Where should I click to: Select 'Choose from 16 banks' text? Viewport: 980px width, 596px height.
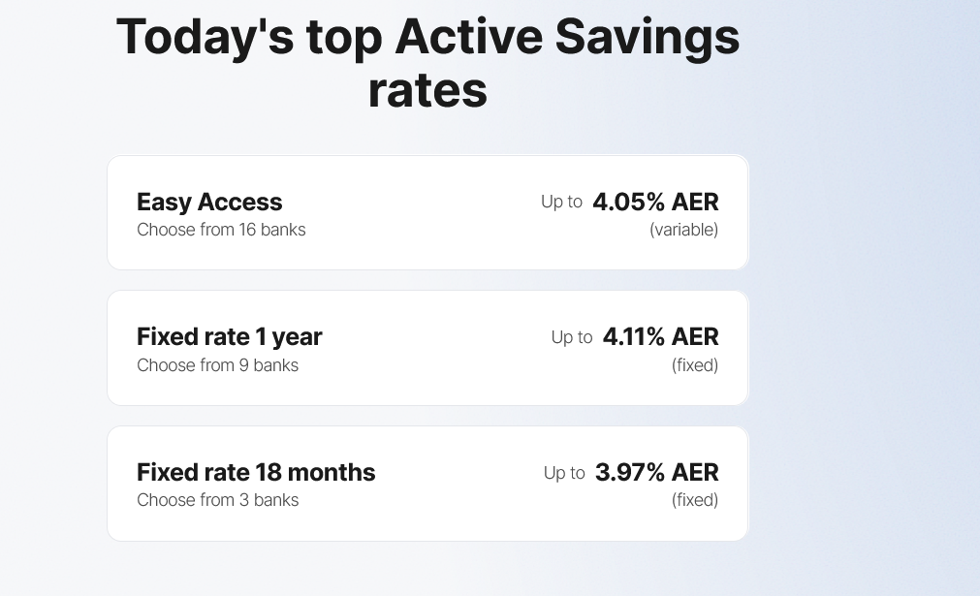pyautogui.click(x=221, y=231)
